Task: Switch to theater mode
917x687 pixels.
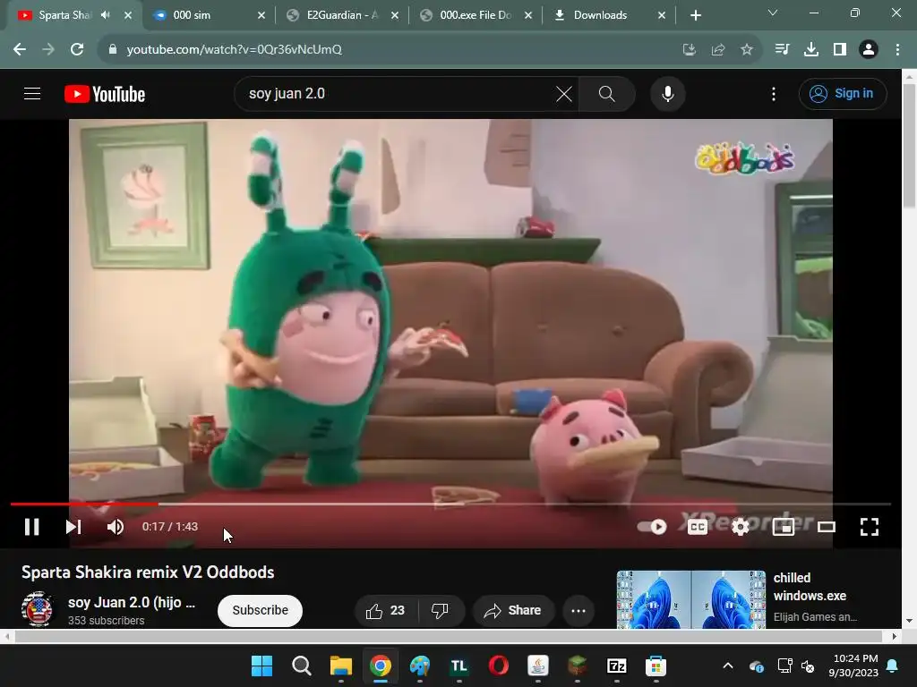Action: coord(827,527)
